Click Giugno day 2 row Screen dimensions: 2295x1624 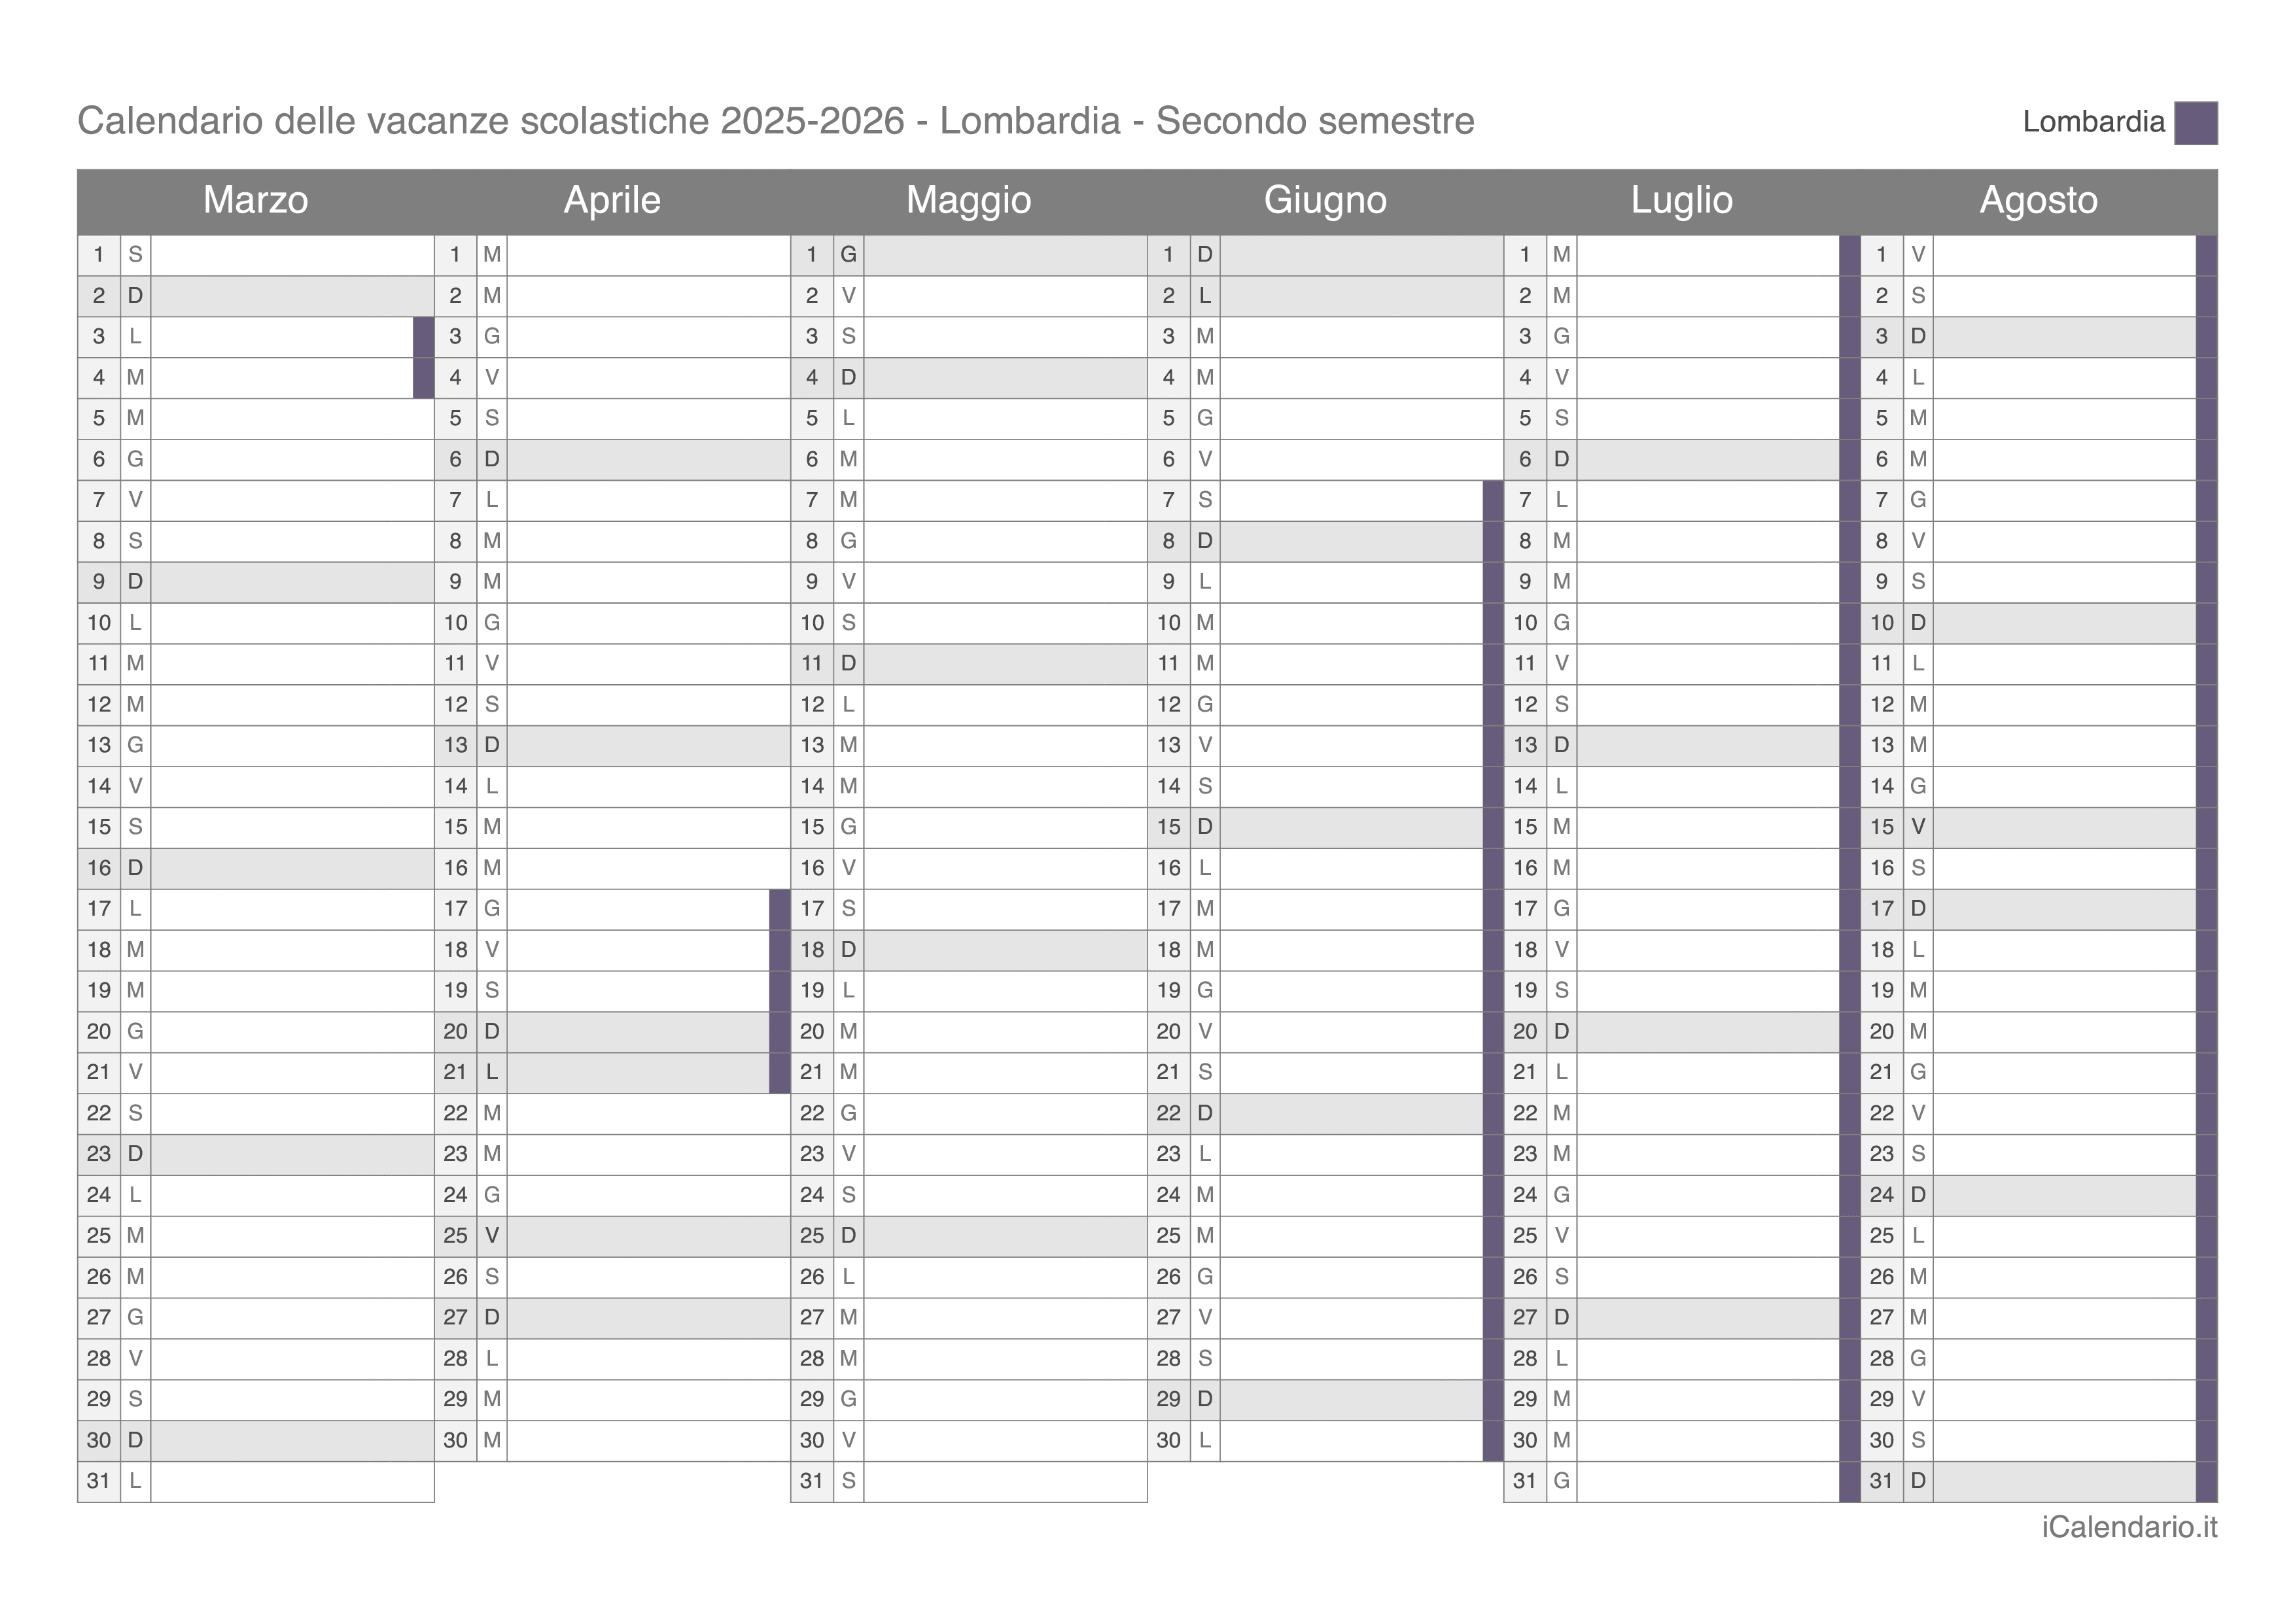pyautogui.click(x=1326, y=296)
